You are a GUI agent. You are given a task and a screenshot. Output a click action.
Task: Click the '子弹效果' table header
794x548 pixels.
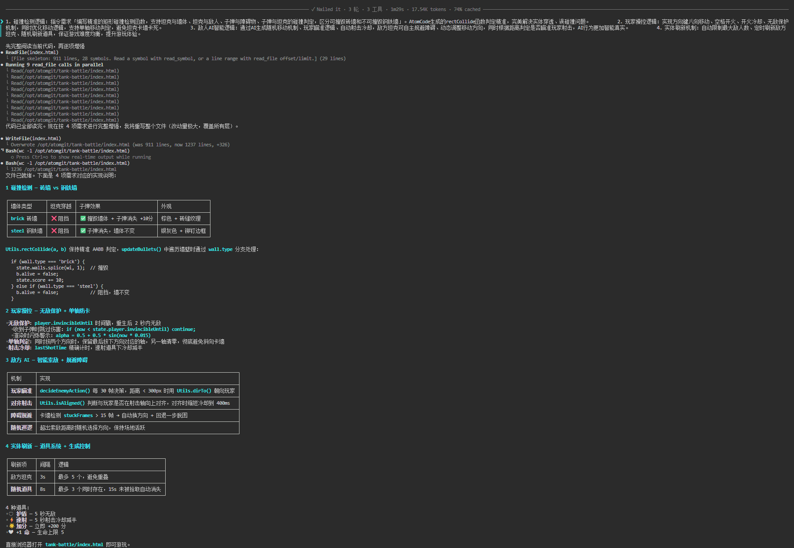pos(90,206)
